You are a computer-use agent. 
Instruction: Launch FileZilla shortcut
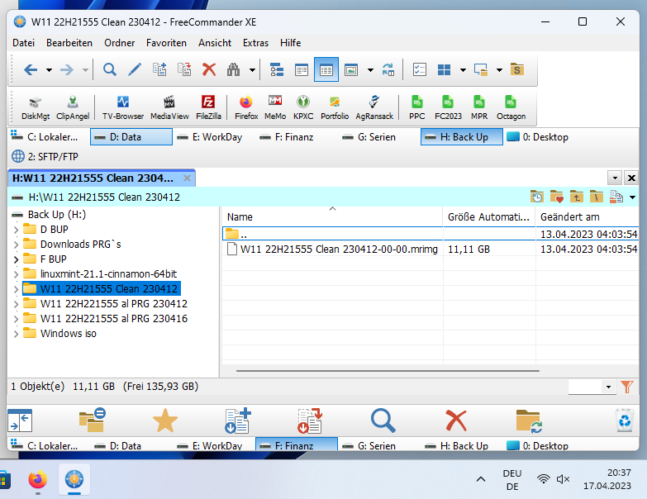click(208, 107)
